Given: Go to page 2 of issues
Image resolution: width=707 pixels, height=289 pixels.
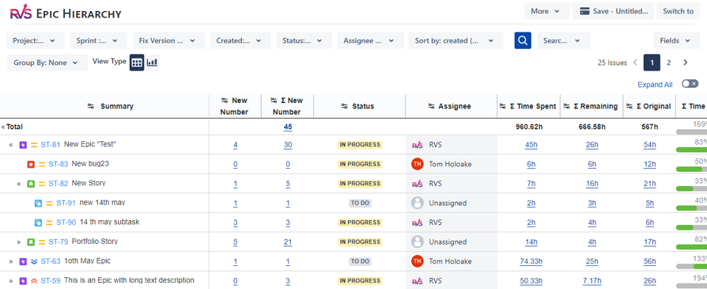Looking at the screenshot, I should pyautogui.click(x=669, y=63).
